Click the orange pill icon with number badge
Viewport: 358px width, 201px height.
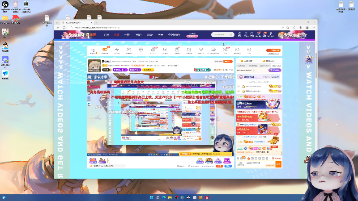105,49
